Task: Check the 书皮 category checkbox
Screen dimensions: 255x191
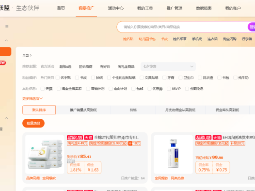Action: (77, 78)
